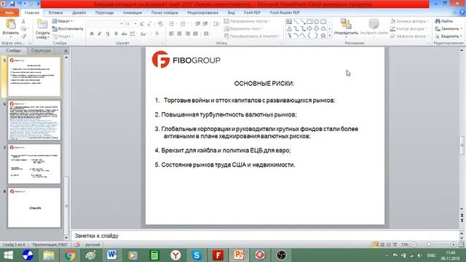The width and height of the screenshot is (466, 262).
Task: Open the font size dropdown
Action: click(135, 24)
